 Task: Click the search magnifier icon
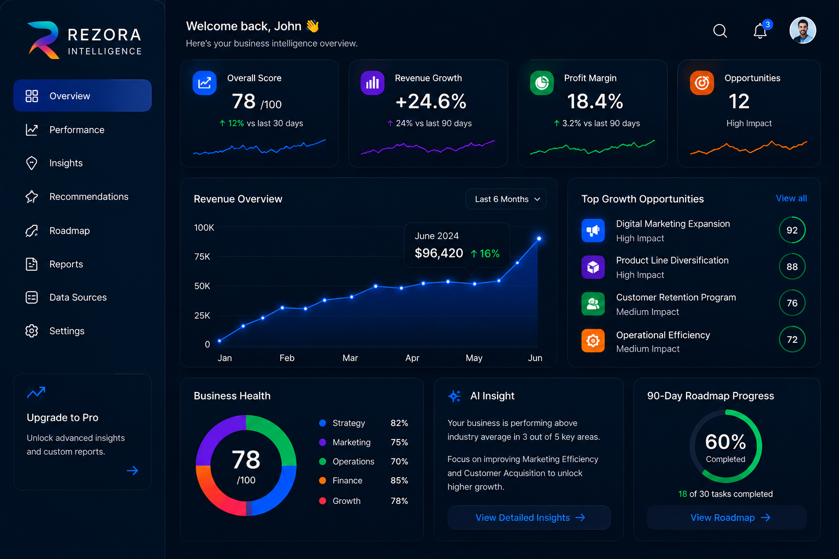click(720, 31)
